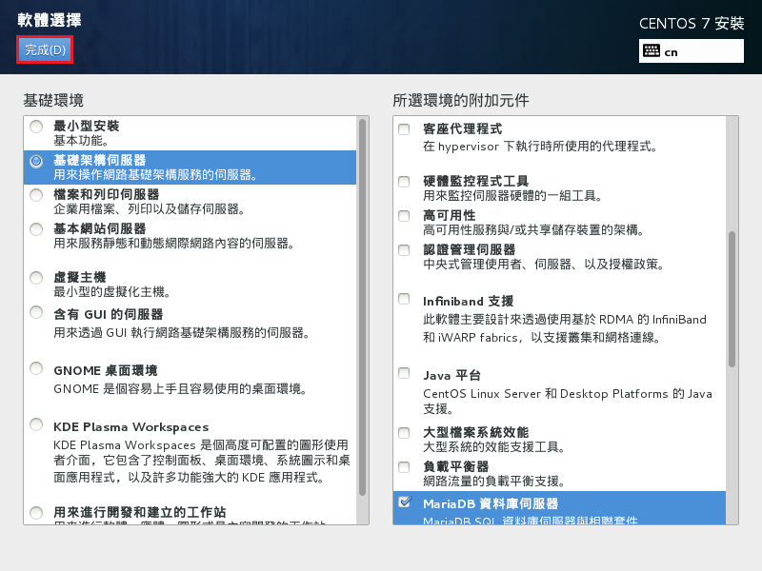This screenshot has width=762, height=571.
Task: Click the 軟體選擇 page title
Action: point(50,20)
